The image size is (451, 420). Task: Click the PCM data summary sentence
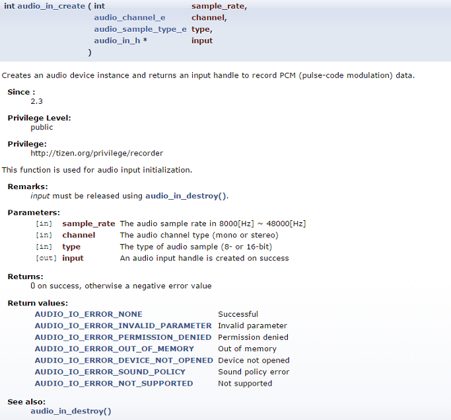click(x=208, y=75)
